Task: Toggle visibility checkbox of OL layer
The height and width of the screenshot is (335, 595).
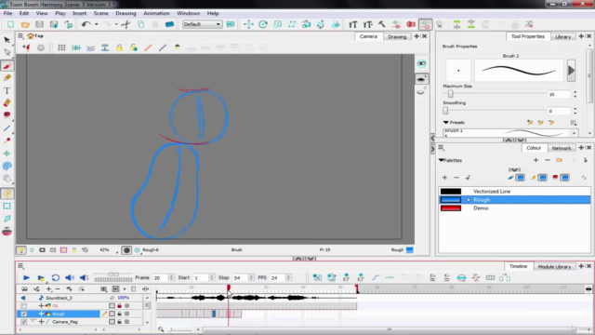Action: coord(24,306)
